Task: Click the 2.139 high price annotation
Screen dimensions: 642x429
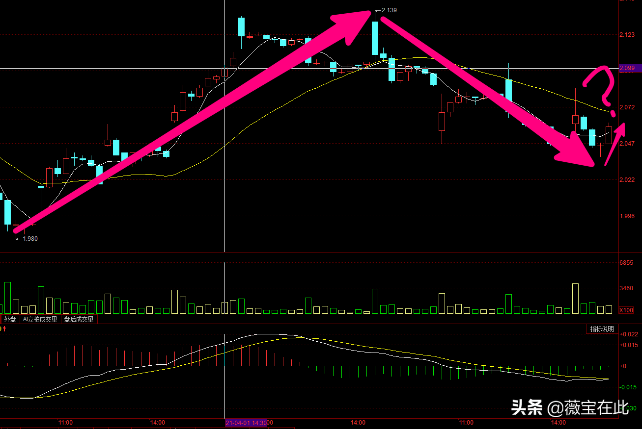Action: (389, 10)
